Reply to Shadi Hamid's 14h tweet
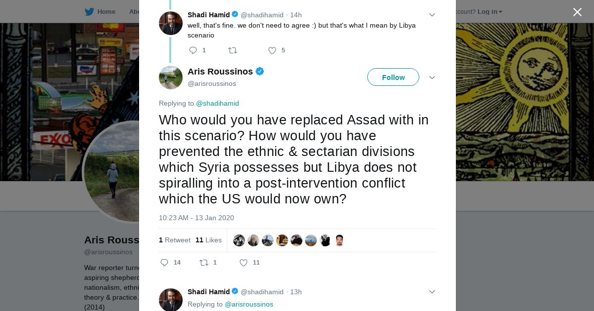Screen dimensions: 594x311 click(193, 50)
